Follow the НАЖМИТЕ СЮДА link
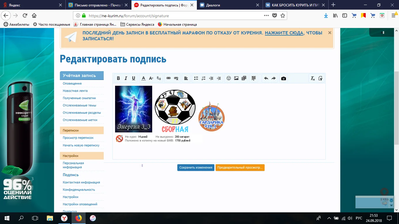The width and height of the screenshot is (399, 224). [284, 33]
